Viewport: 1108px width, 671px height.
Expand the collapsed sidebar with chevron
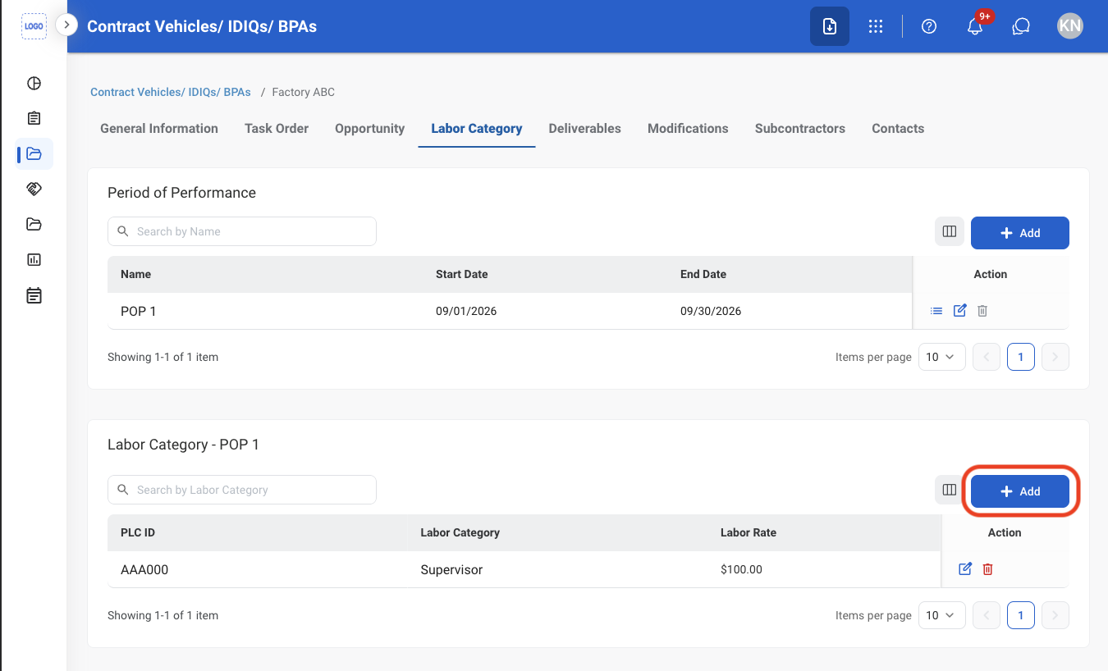66,25
